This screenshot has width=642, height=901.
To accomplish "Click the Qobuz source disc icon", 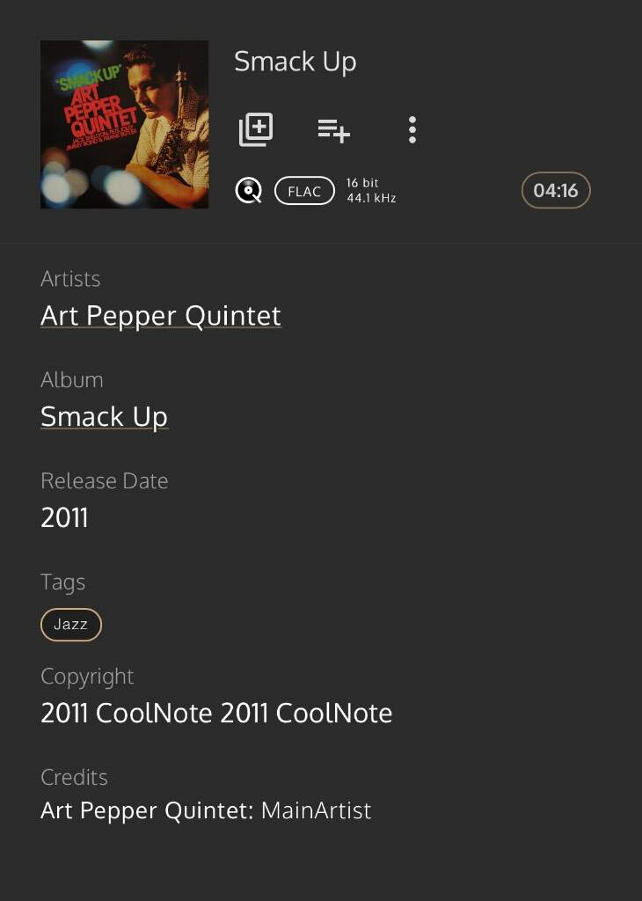I will [x=249, y=191].
